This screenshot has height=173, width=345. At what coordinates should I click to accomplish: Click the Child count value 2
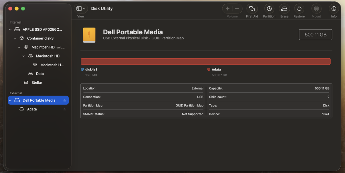coord(328,97)
